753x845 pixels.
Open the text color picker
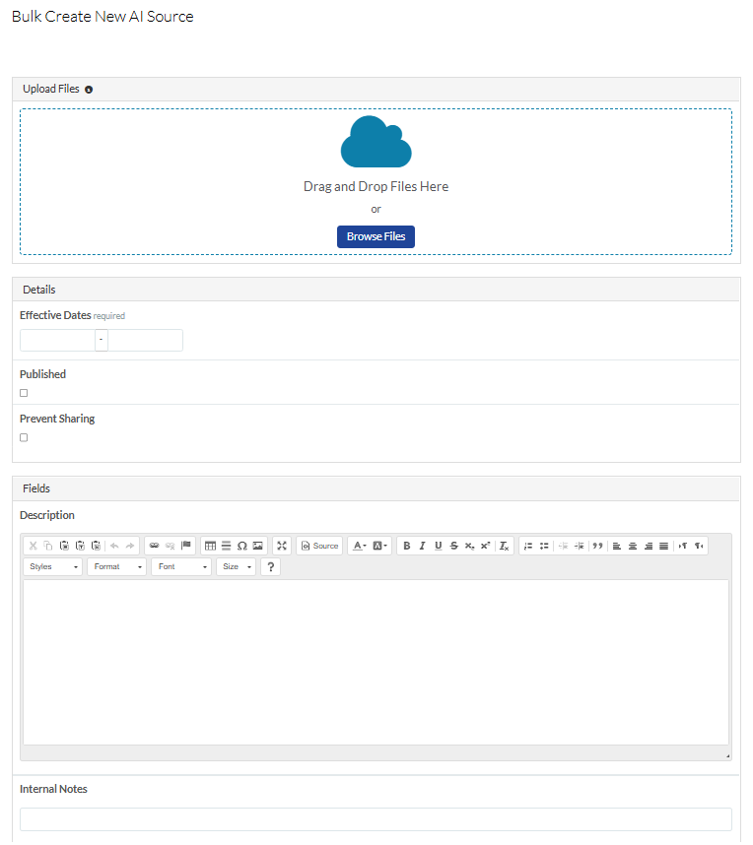tap(359, 546)
